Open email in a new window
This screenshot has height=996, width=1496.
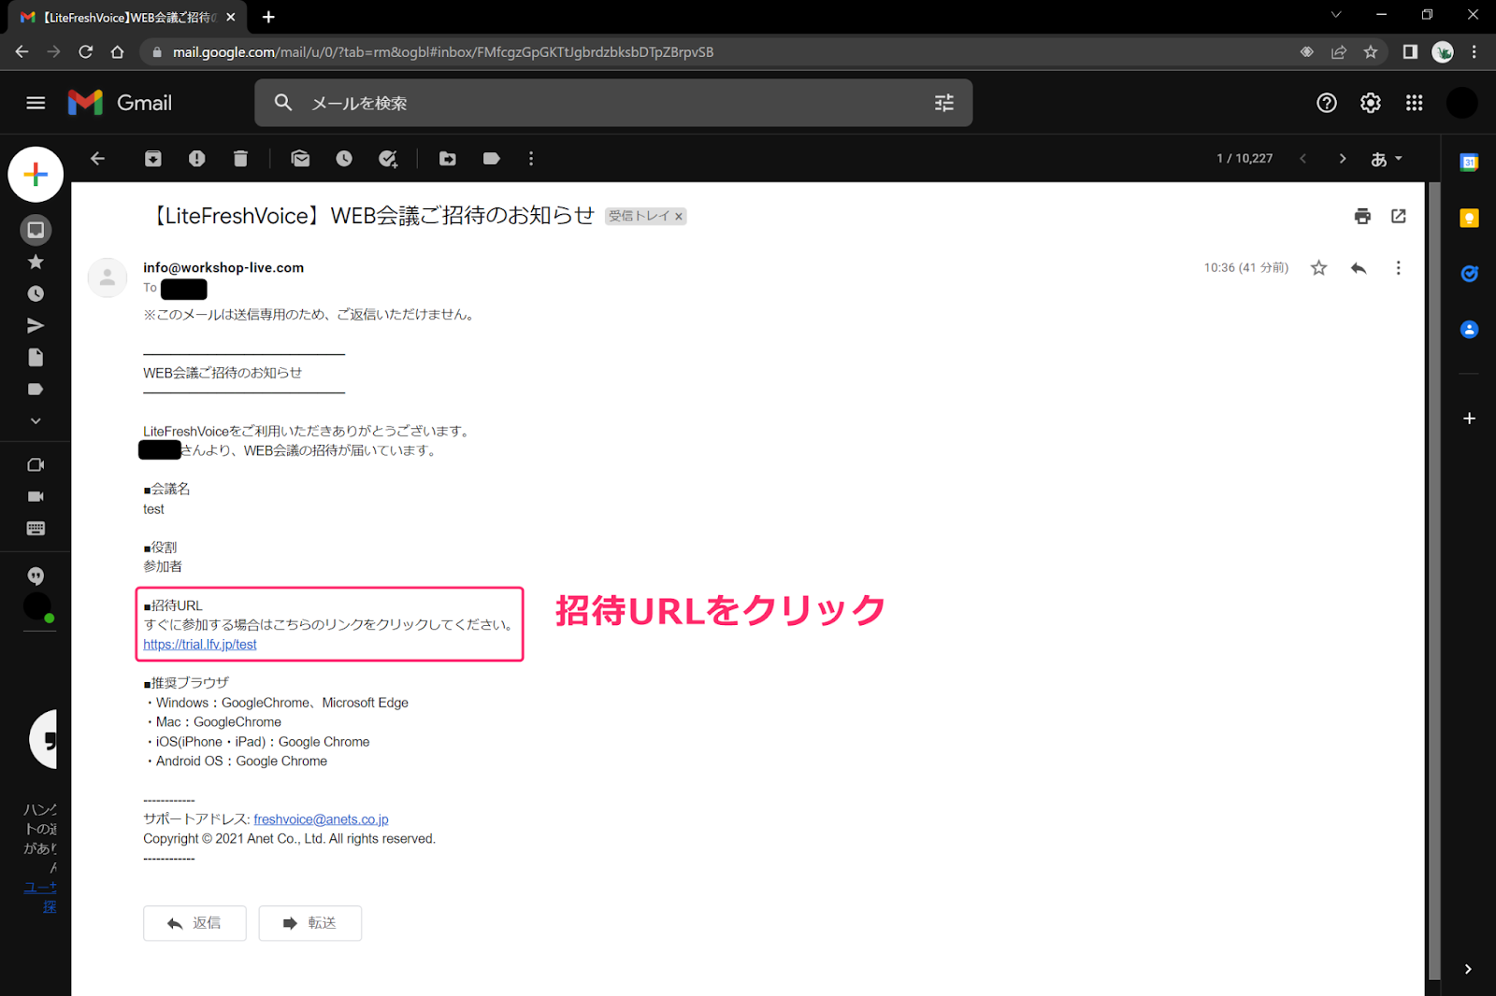point(1399,216)
